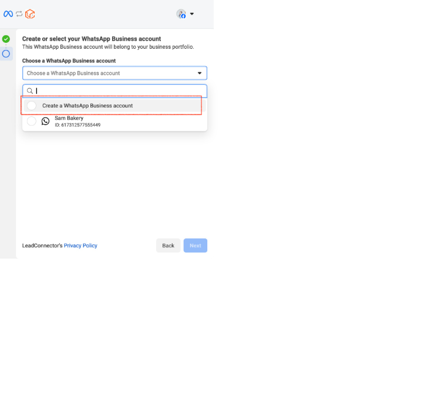
Task: Go back with the Back button
Action: coord(168,245)
